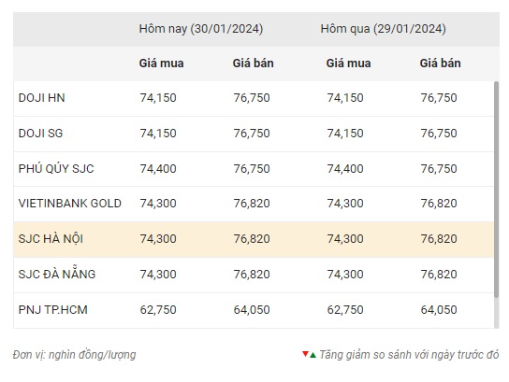This screenshot has height=382, width=509.
Task: Click the highlighted SJC HÀ NỘI row
Action: [x=254, y=239]
